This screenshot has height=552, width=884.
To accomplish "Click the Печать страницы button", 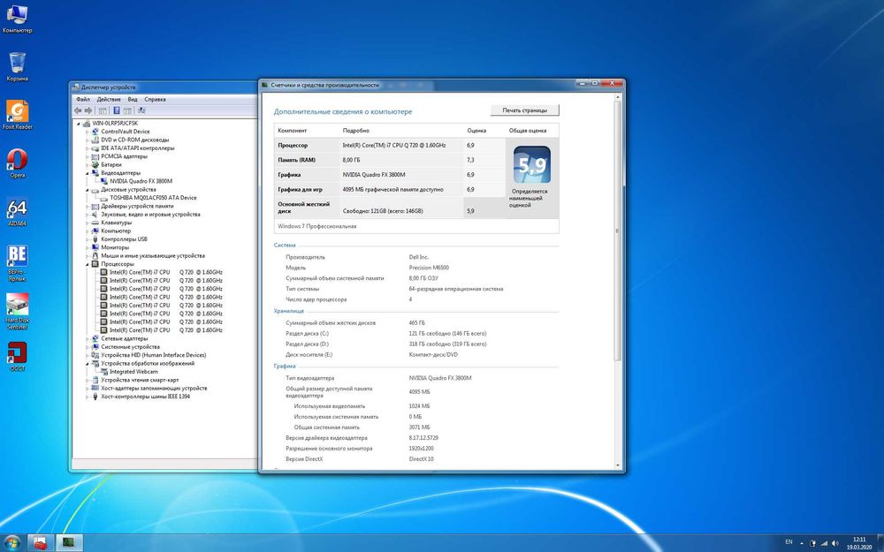I will tap(524, 110).
